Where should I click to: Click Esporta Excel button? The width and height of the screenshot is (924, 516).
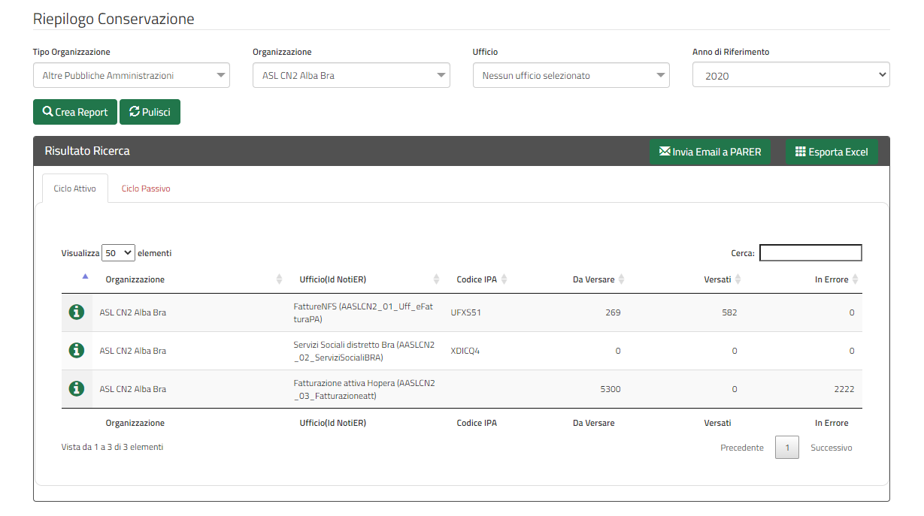coord(832,152)
